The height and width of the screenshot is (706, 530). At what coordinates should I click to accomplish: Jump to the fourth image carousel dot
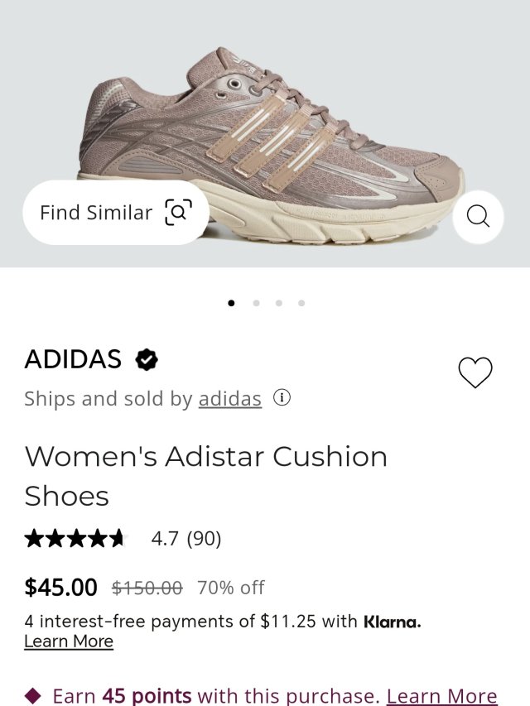pos(301,303)
